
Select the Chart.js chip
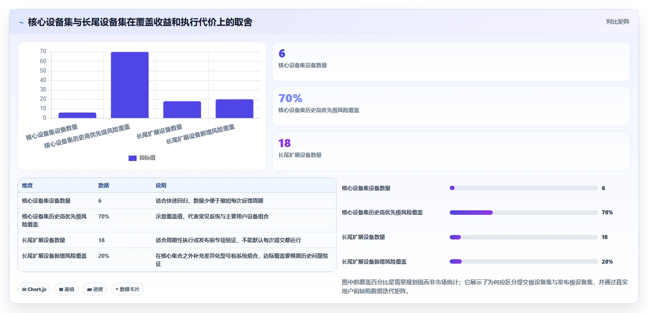click(x=34, y=289)
